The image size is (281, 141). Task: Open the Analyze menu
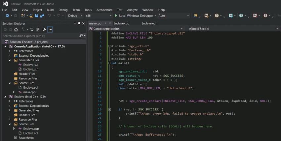133,10
